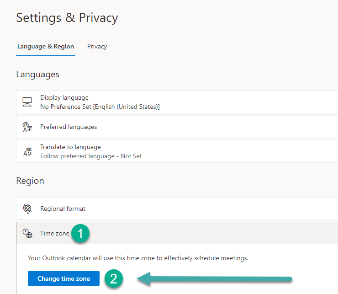Expand the Preferred languages row
Viewport: 338px width, 294px height.
(69, 127)
